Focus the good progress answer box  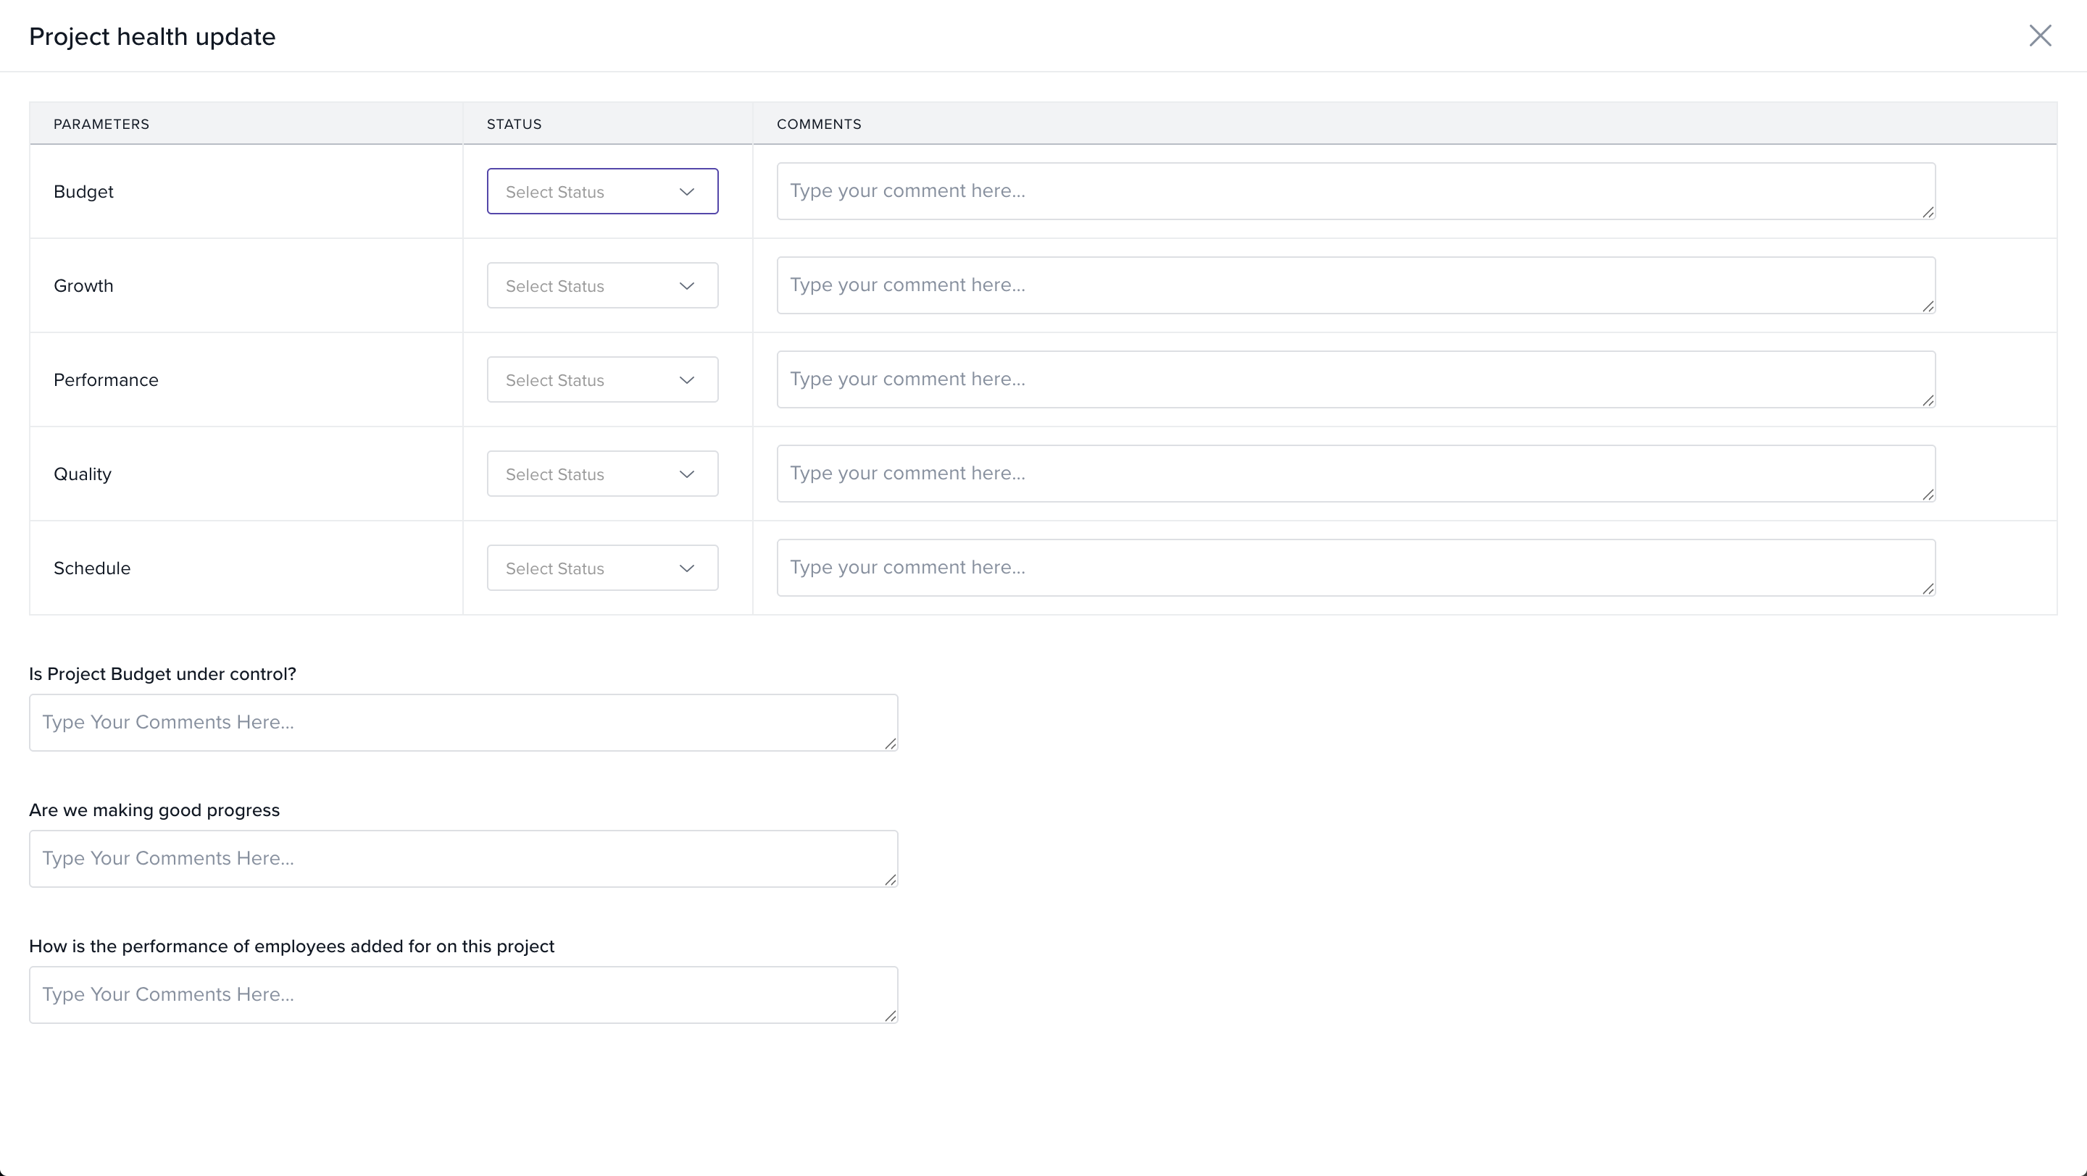tap(462, 858)
